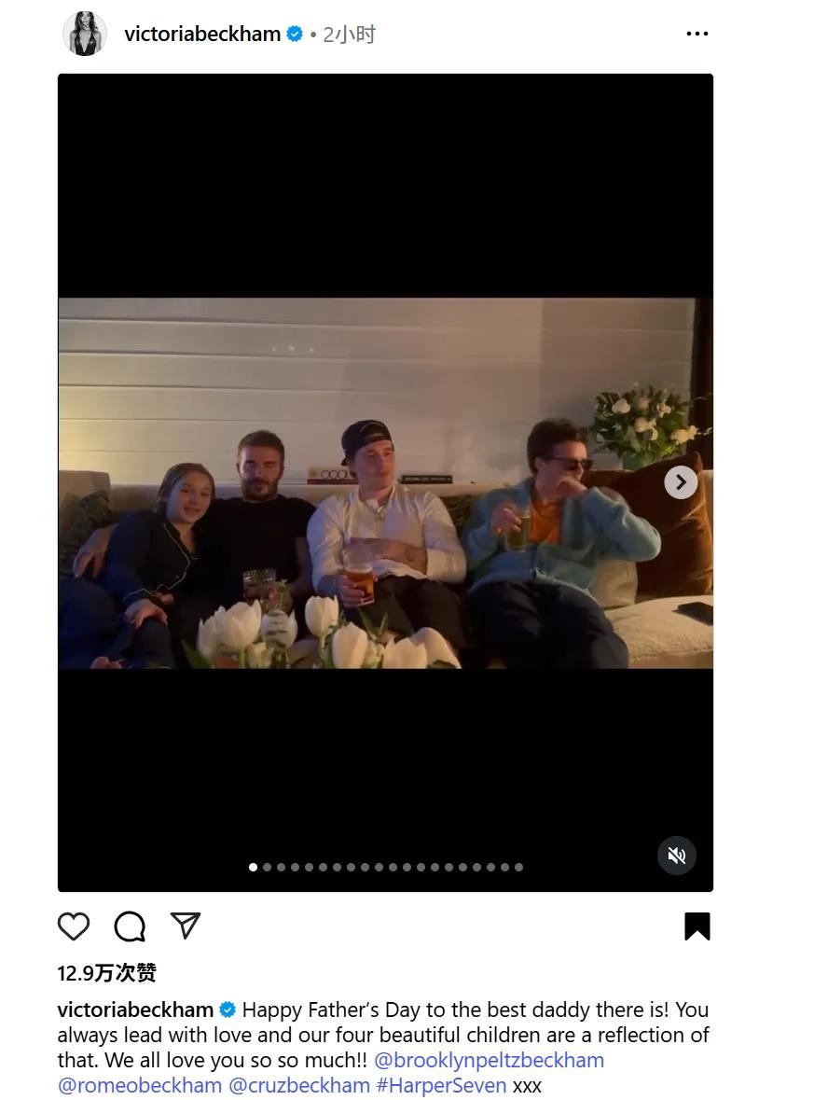
Task: Open the #HarperSeven hashtag
Action: (x=441, y=1085)
